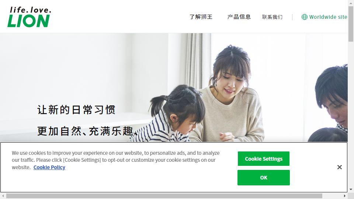
Task: Dismiss the cookie banner with the X
Action: click(x=339, y=167)
